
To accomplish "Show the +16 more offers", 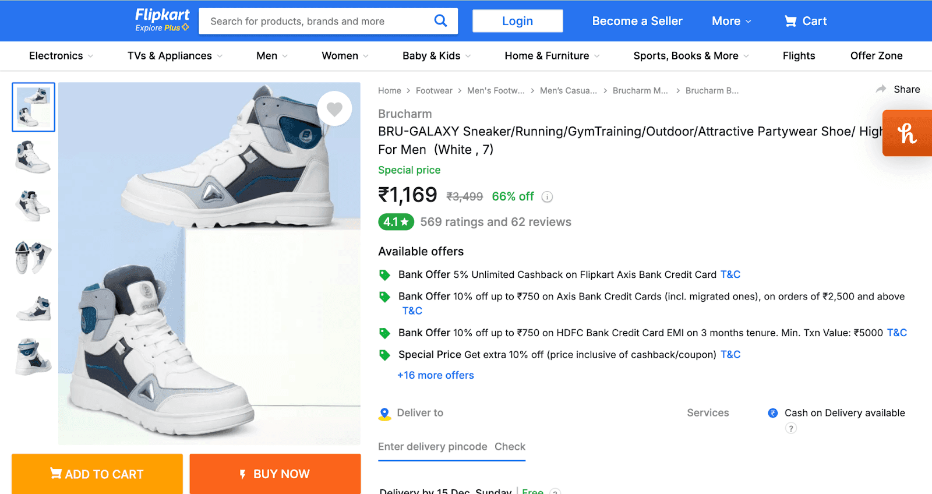I will tap(435, 375).
